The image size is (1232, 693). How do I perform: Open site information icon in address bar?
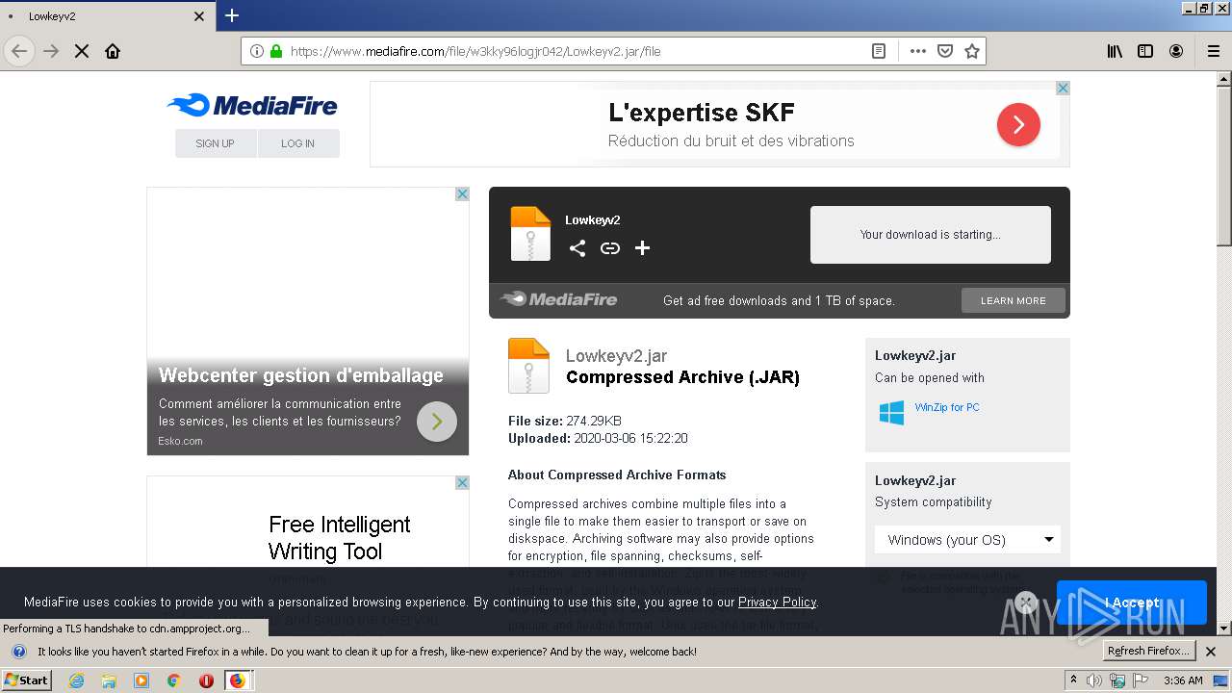257,51
